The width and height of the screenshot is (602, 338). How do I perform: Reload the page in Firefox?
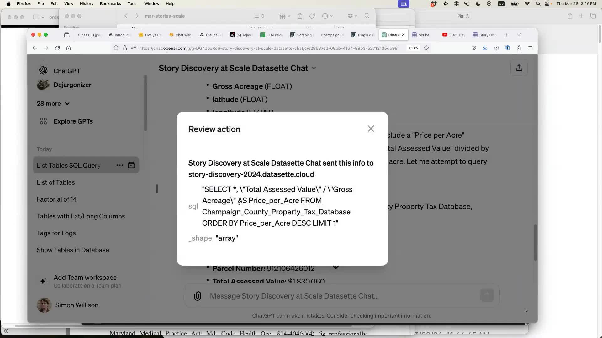57,48
